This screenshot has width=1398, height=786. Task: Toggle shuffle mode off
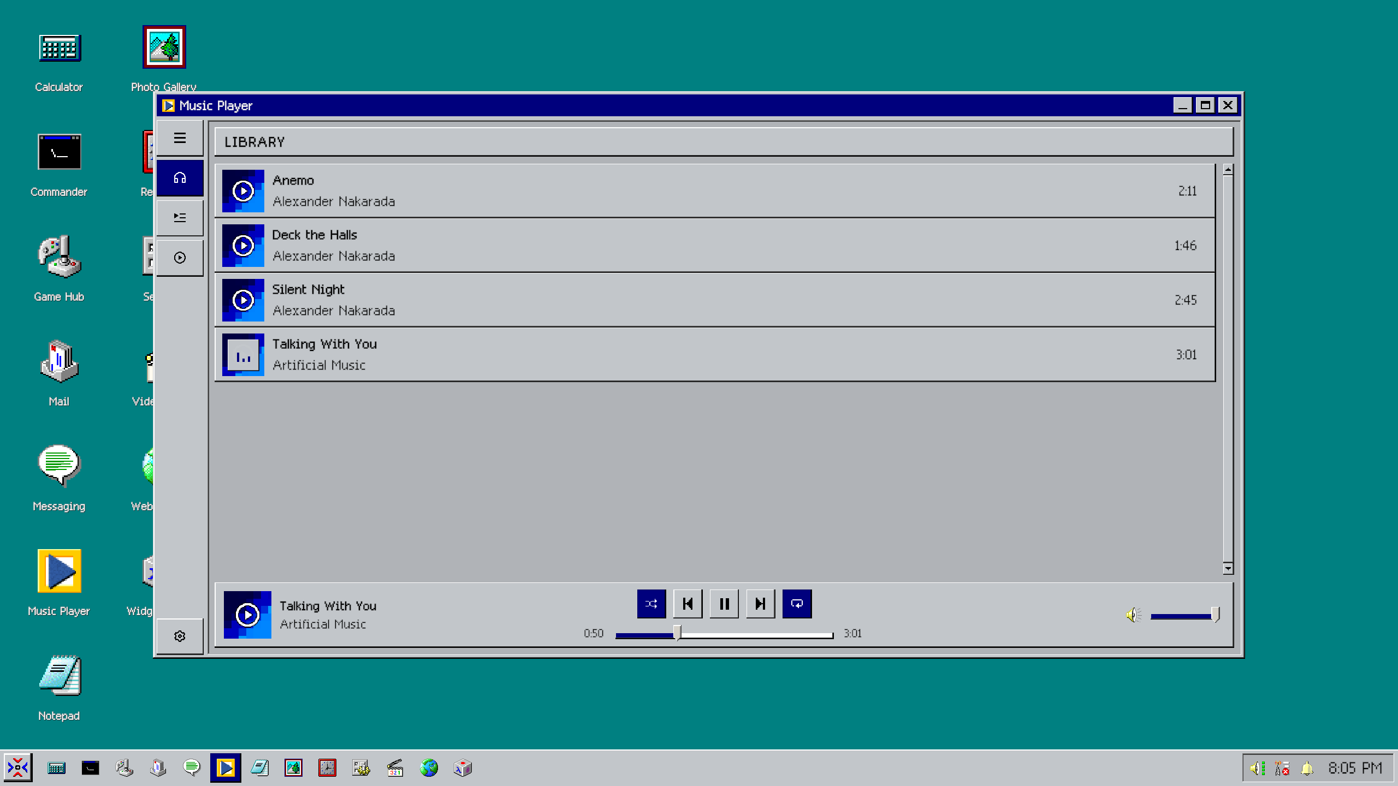(651, 604)
